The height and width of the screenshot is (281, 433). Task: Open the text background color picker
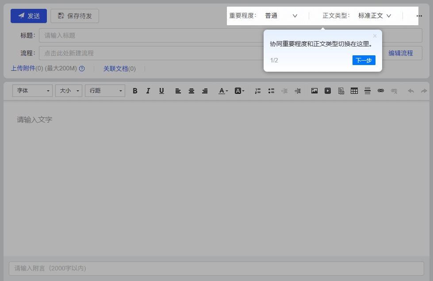pyautogui.click(x=239, y=91)
